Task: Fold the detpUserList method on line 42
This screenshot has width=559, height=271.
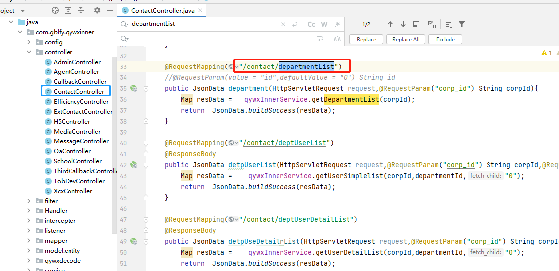Action: point(146,165)
